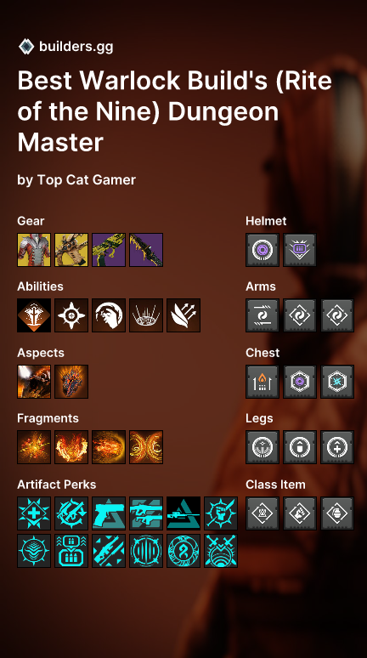Image resolution: width=367 pixels, height=658 pixels.
Task: Select the pistol artifact perk icon
Action: point(109,513)
